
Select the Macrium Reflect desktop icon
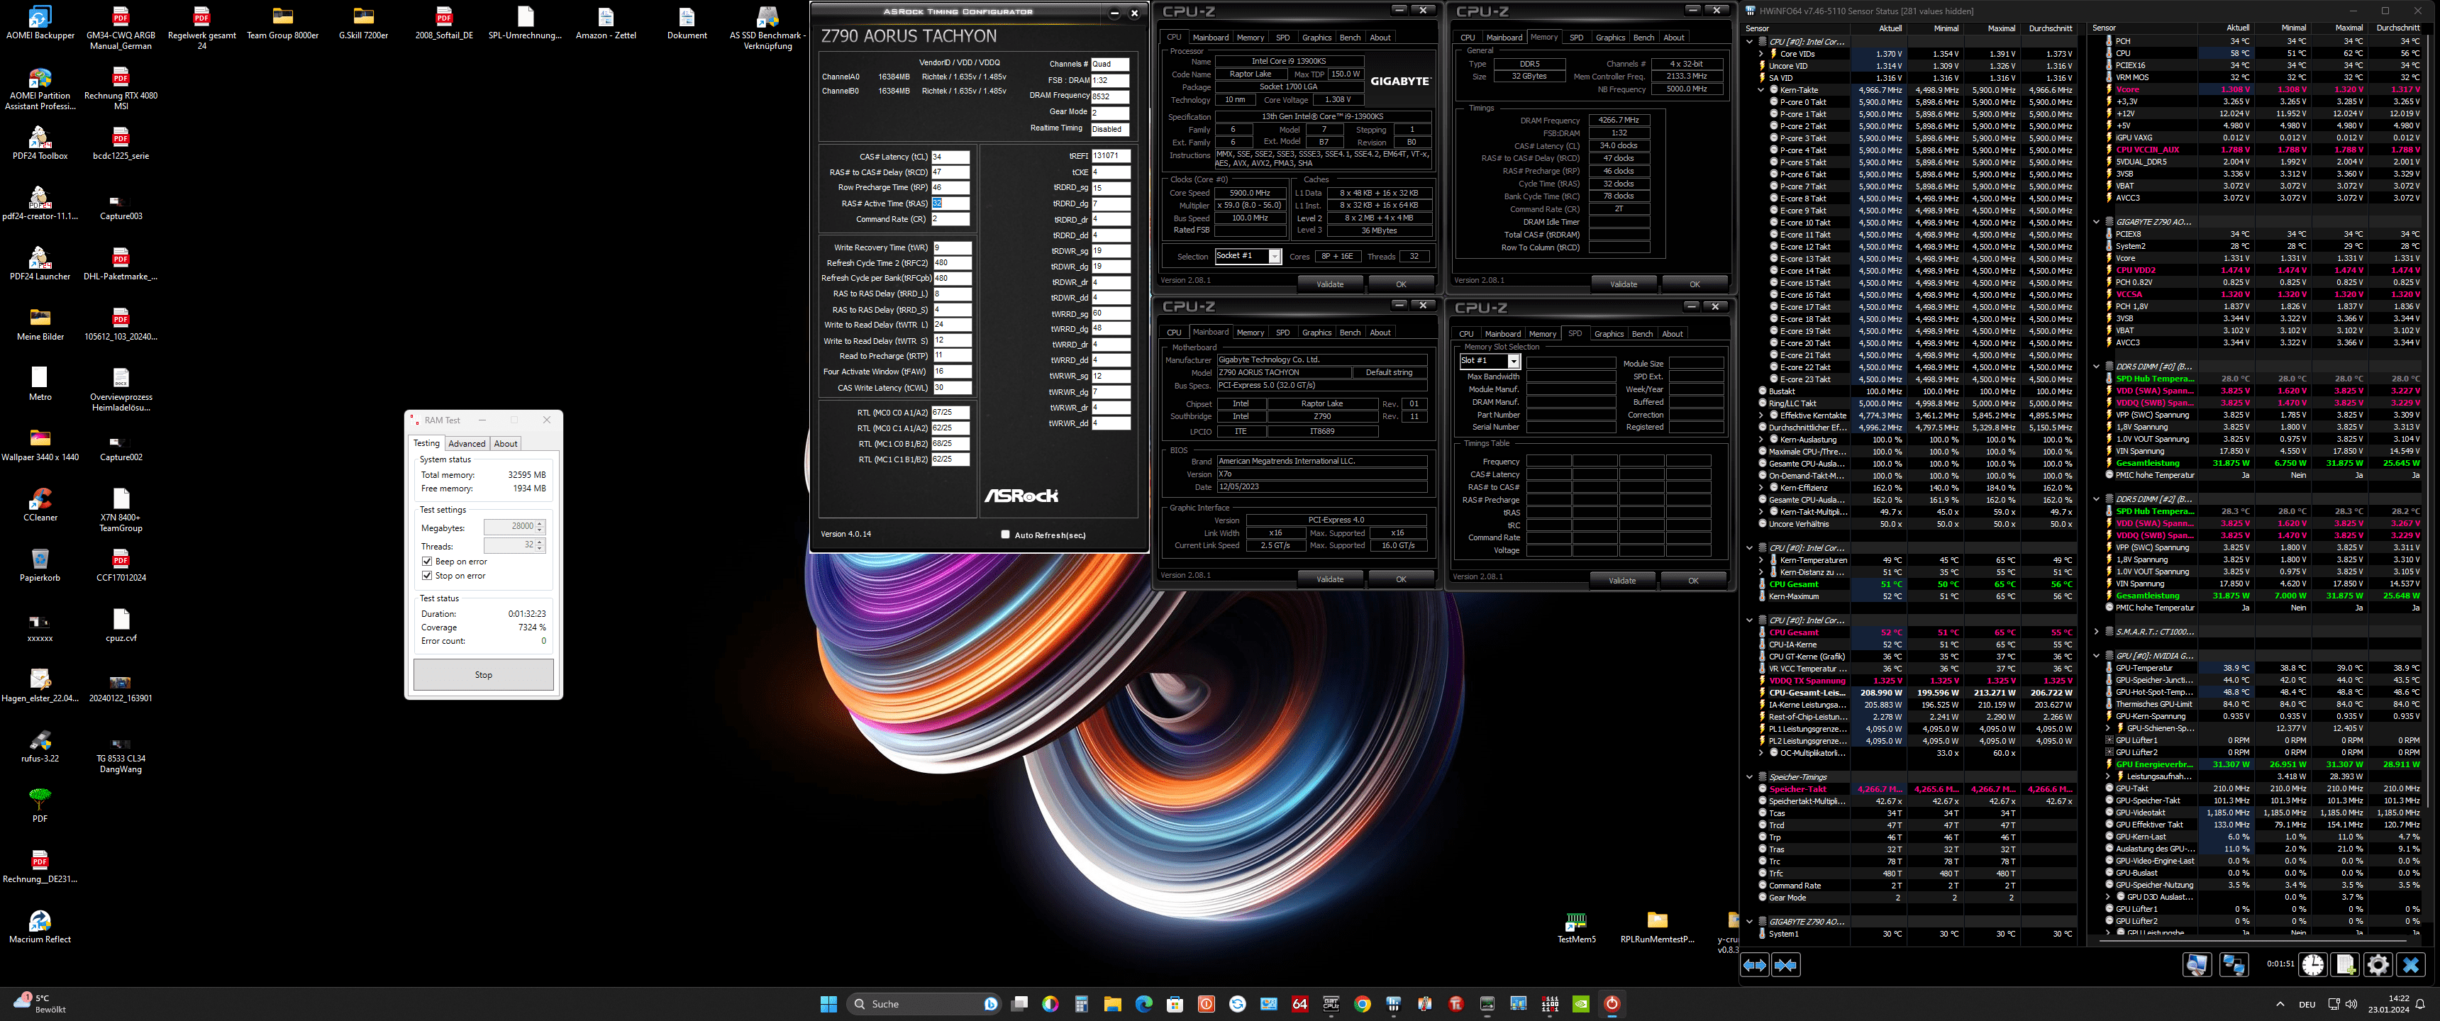tap(40, 926)
